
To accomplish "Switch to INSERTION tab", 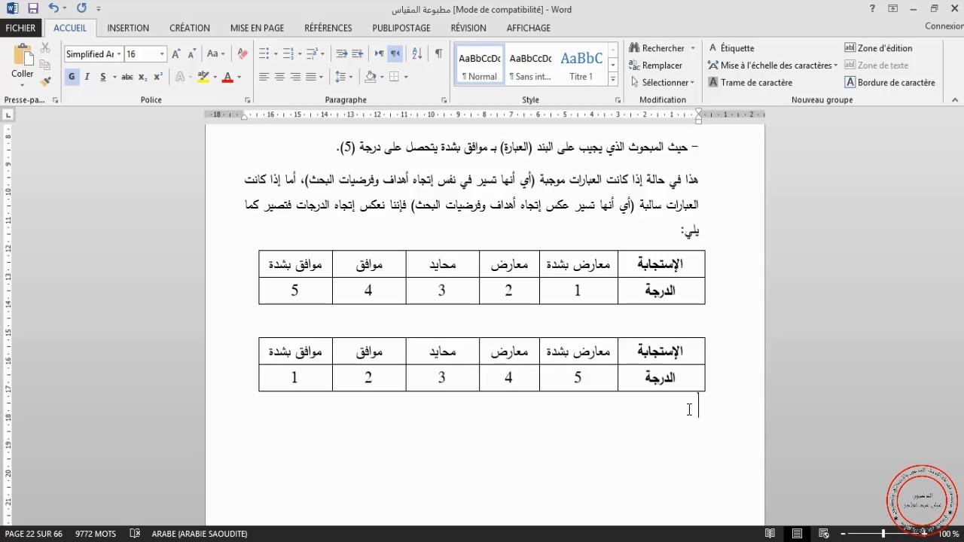I will 128,28.
